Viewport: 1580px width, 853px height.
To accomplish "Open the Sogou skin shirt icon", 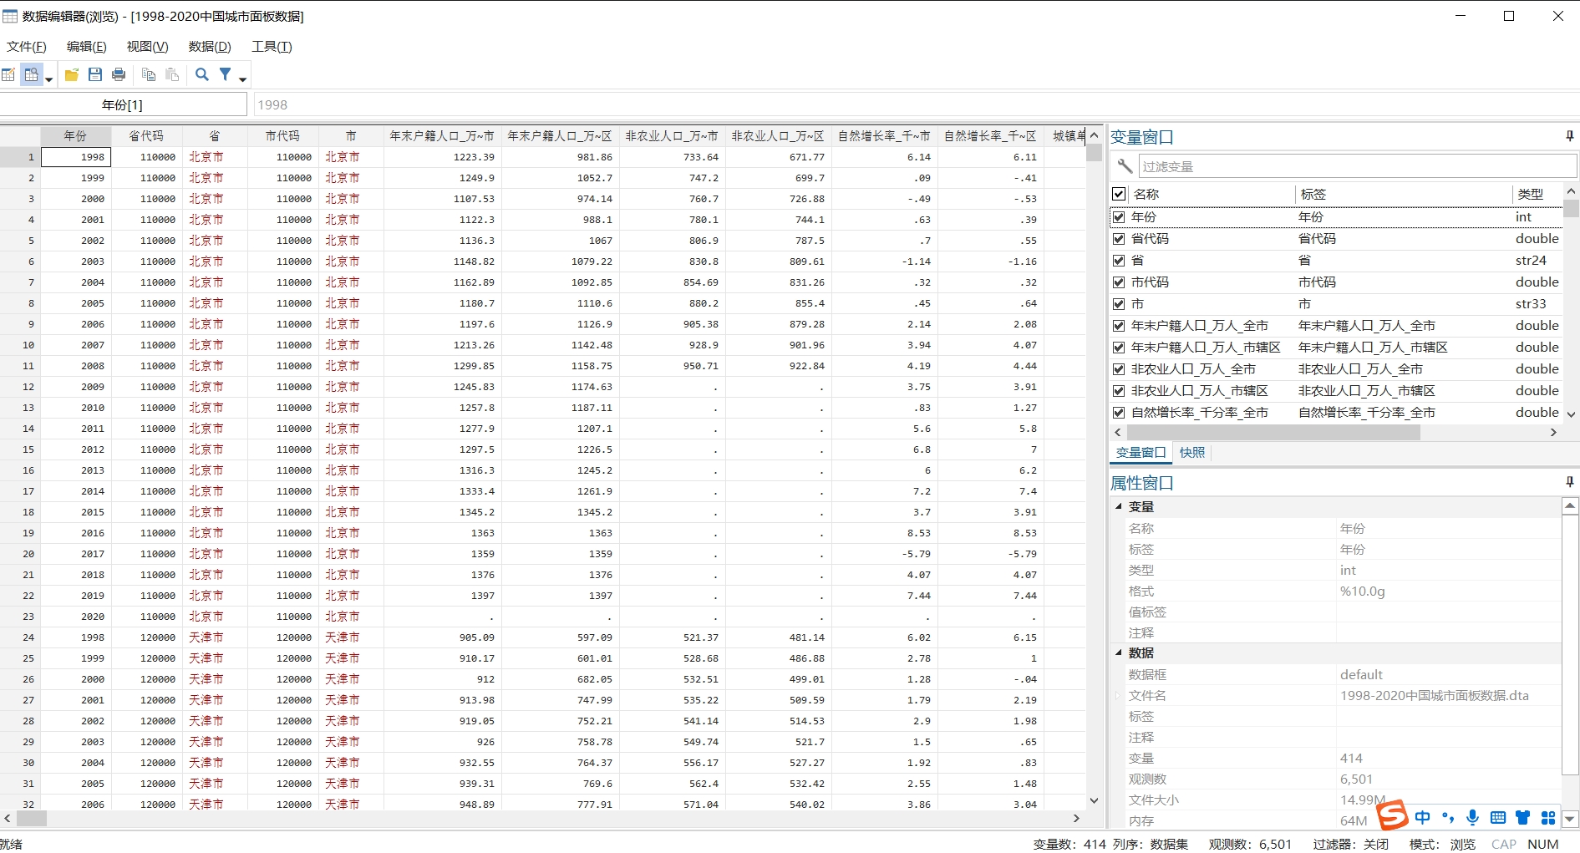I will click(1523, 817).
